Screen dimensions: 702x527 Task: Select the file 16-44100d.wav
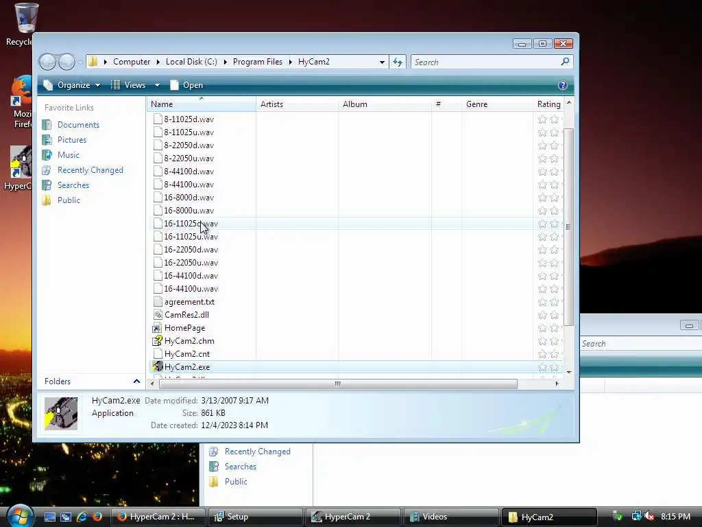coord(191,276)
